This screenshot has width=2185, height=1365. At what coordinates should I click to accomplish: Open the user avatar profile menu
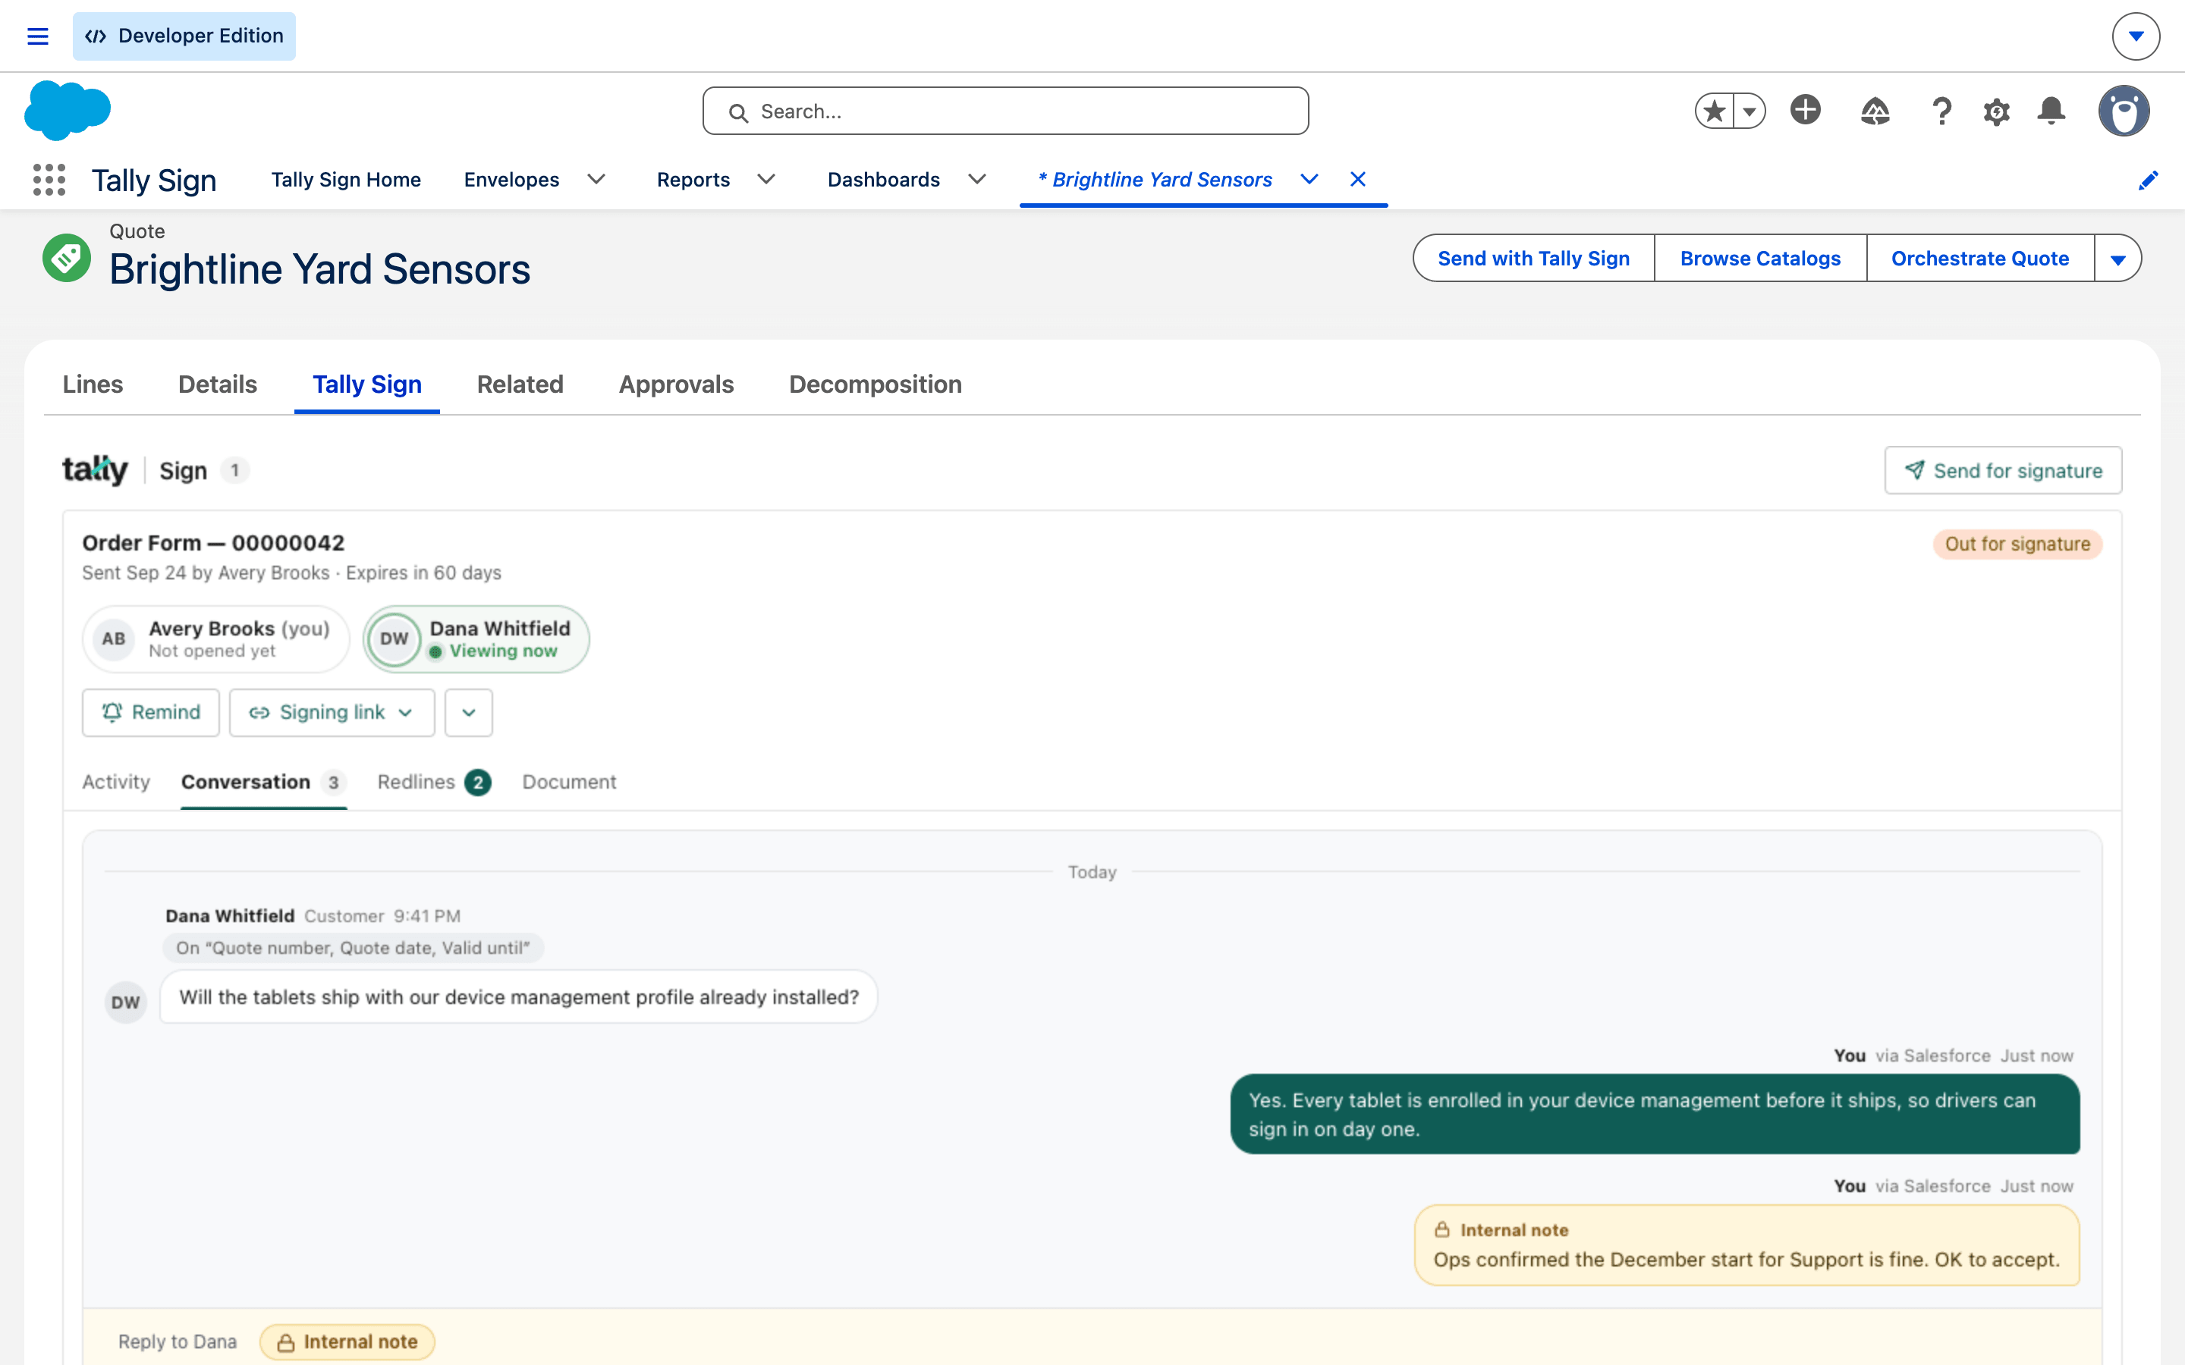tap(2124, 111)
